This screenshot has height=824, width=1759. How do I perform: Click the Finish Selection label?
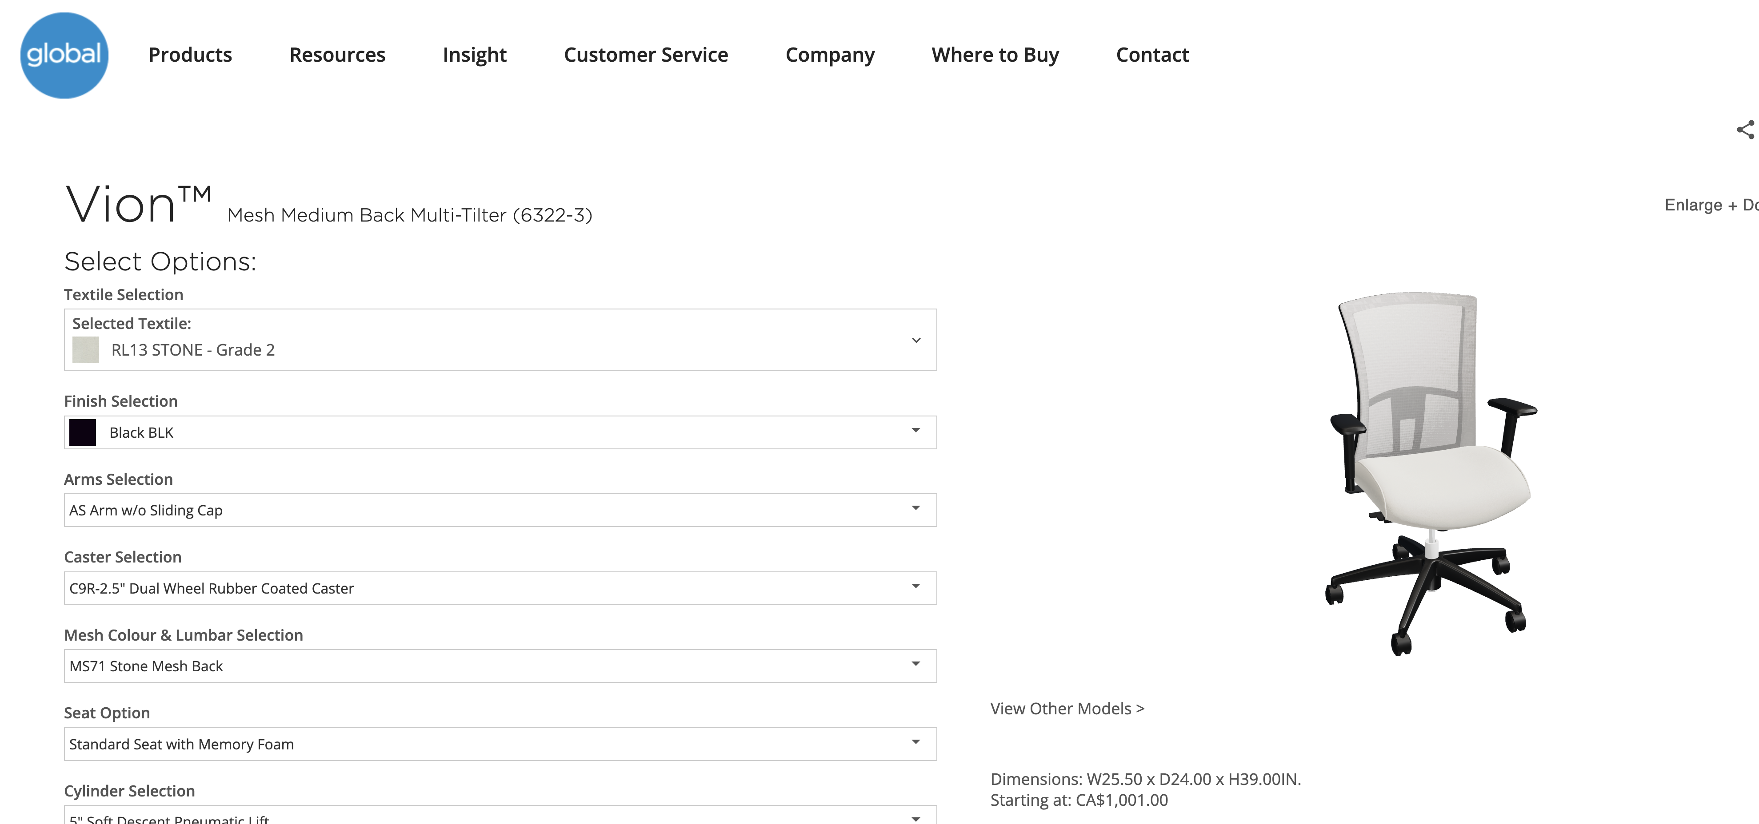coord(121,401)
